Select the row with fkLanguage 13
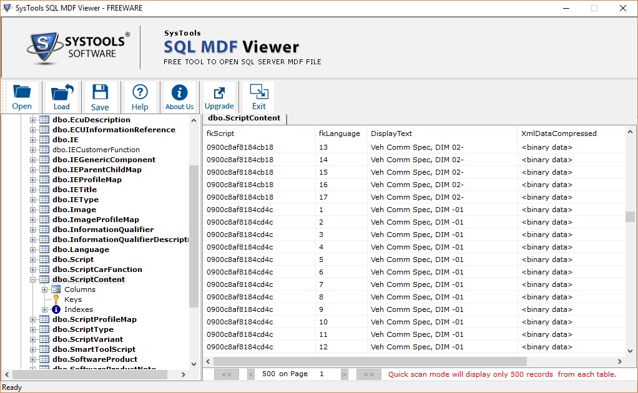The image size is (638, 393). [414, 147]
